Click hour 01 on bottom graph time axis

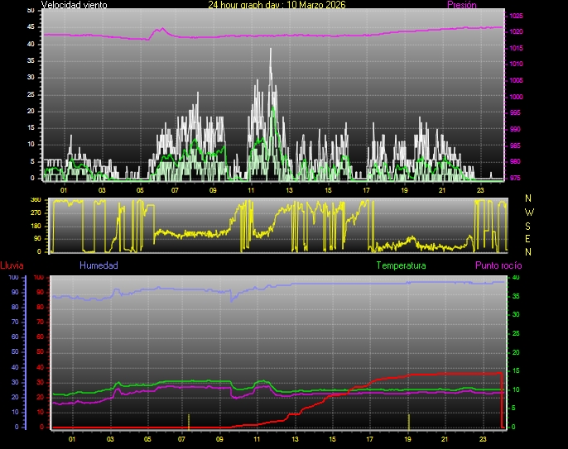tap(72, 438)
